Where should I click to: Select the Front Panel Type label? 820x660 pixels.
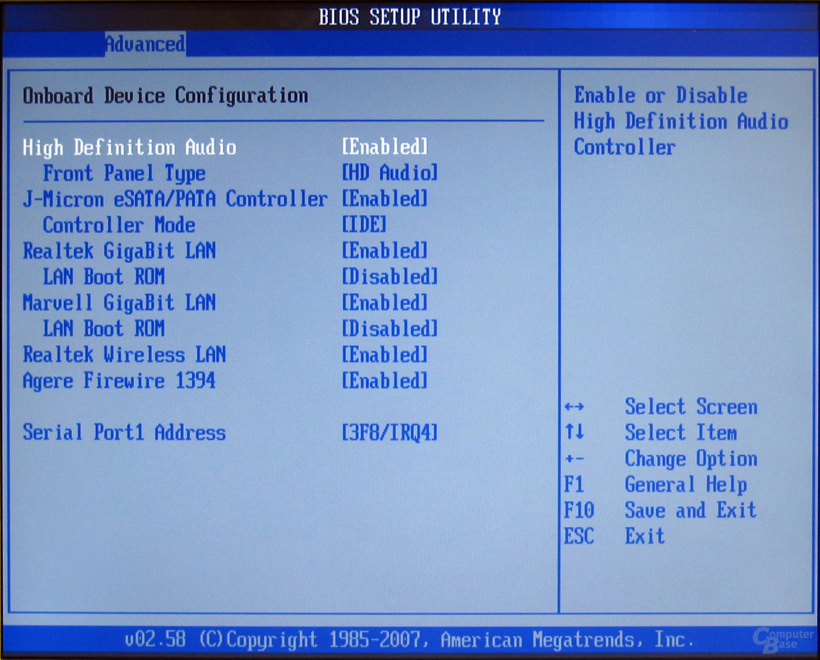(x=124, y=174)
